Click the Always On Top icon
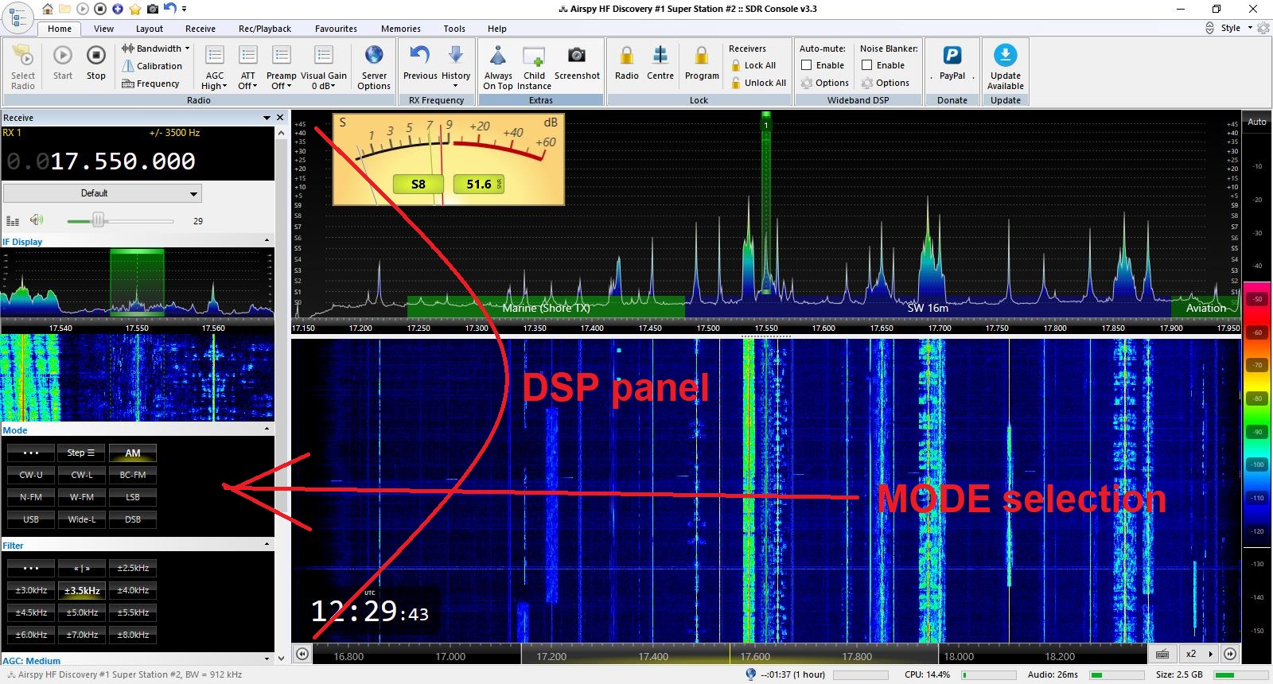 point(498,56)
